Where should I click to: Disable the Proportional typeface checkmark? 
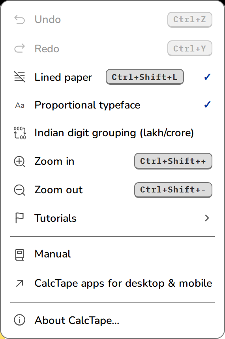(207, 105)
